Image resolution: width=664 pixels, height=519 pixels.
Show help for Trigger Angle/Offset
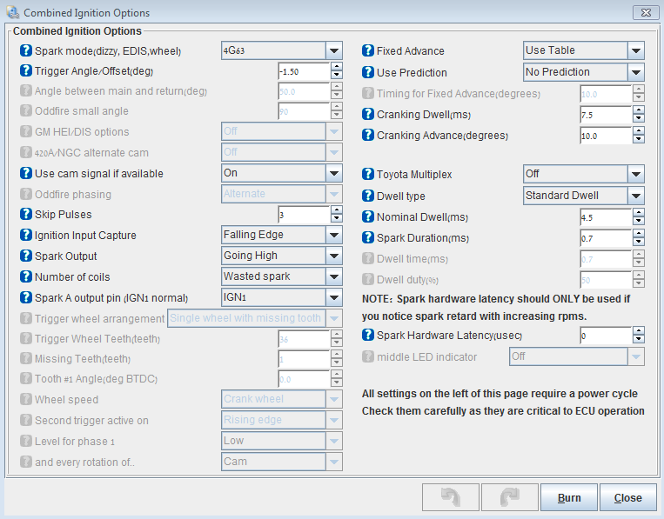click(26, 70)
